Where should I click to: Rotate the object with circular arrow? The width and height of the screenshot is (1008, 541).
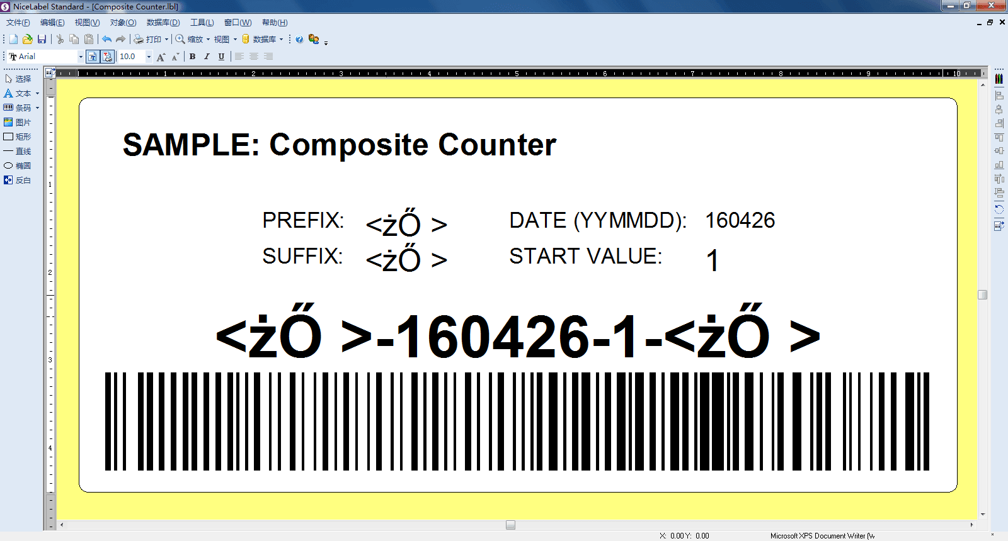tap(999, 209)
